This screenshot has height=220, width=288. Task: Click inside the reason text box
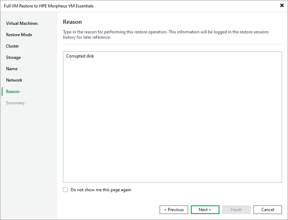[172, 117]
